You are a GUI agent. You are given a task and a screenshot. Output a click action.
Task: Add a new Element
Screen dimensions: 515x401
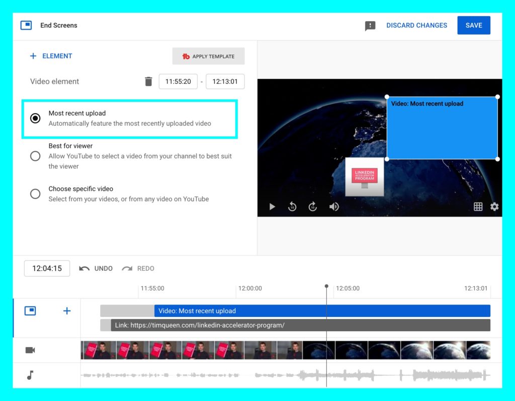(51, 56)
